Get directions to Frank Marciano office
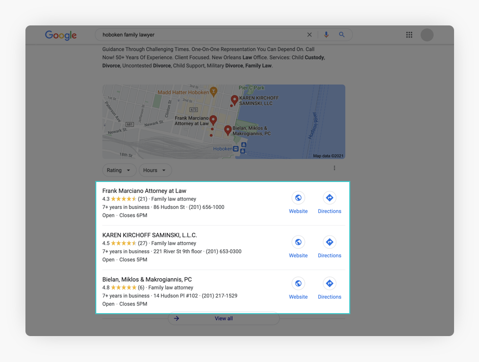 [329, 198]
